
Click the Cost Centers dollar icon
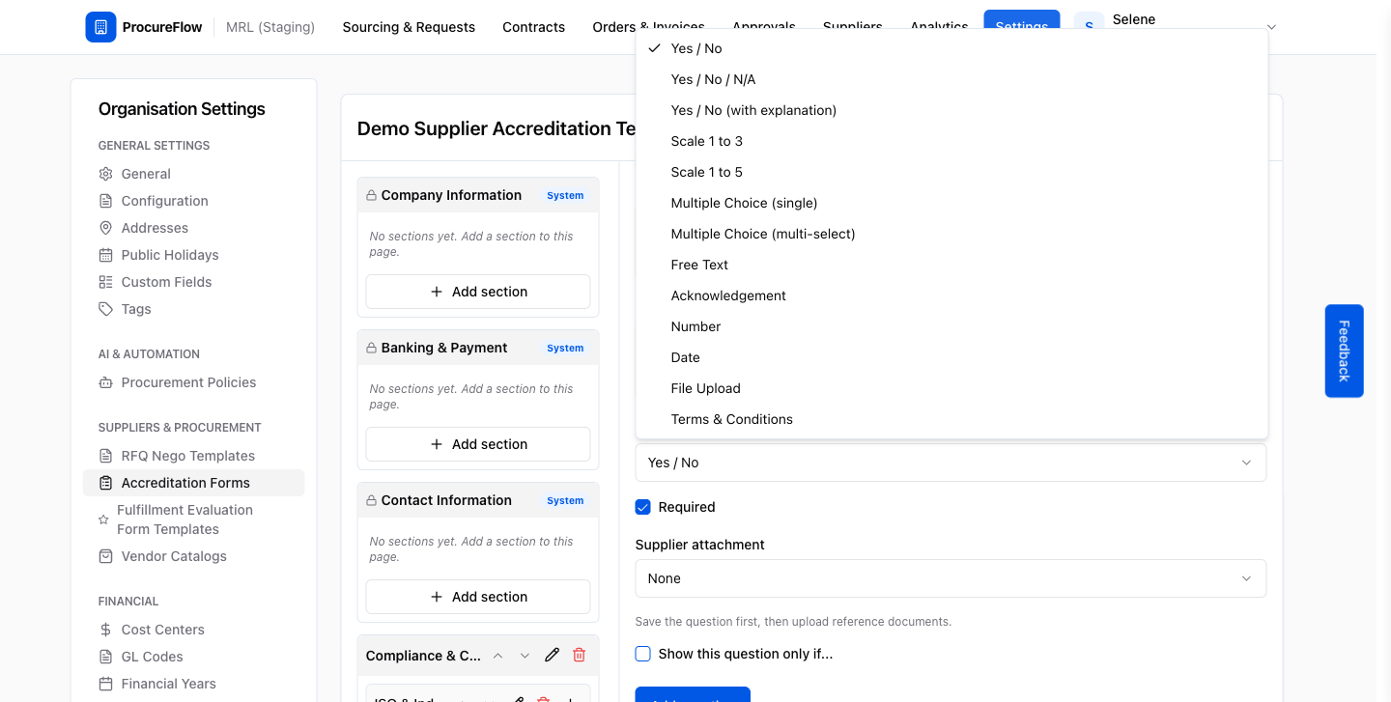[106, 630]
